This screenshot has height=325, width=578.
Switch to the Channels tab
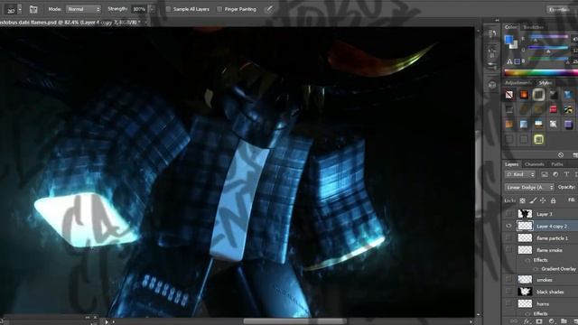click(x=535, y=164)
